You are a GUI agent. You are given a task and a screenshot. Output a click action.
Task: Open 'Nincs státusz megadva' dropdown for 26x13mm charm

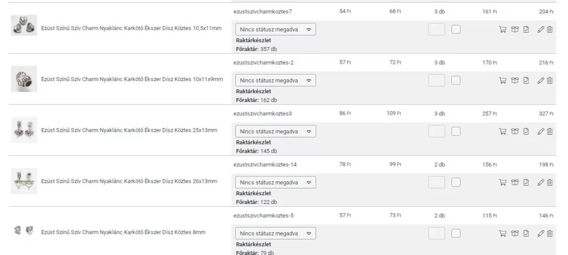(276, 182)
